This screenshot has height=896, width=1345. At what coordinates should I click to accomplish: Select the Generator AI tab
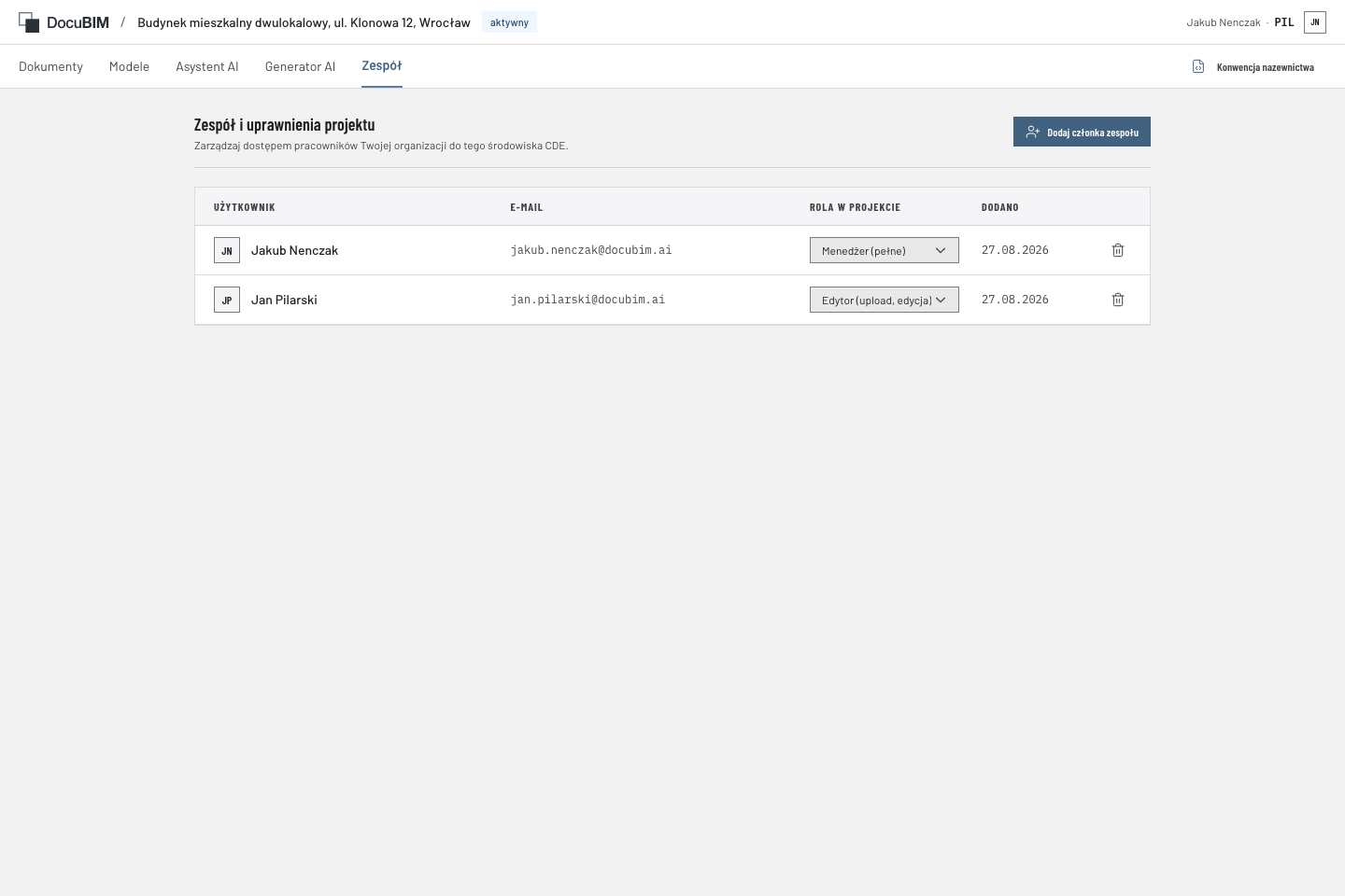click(300, 66)
